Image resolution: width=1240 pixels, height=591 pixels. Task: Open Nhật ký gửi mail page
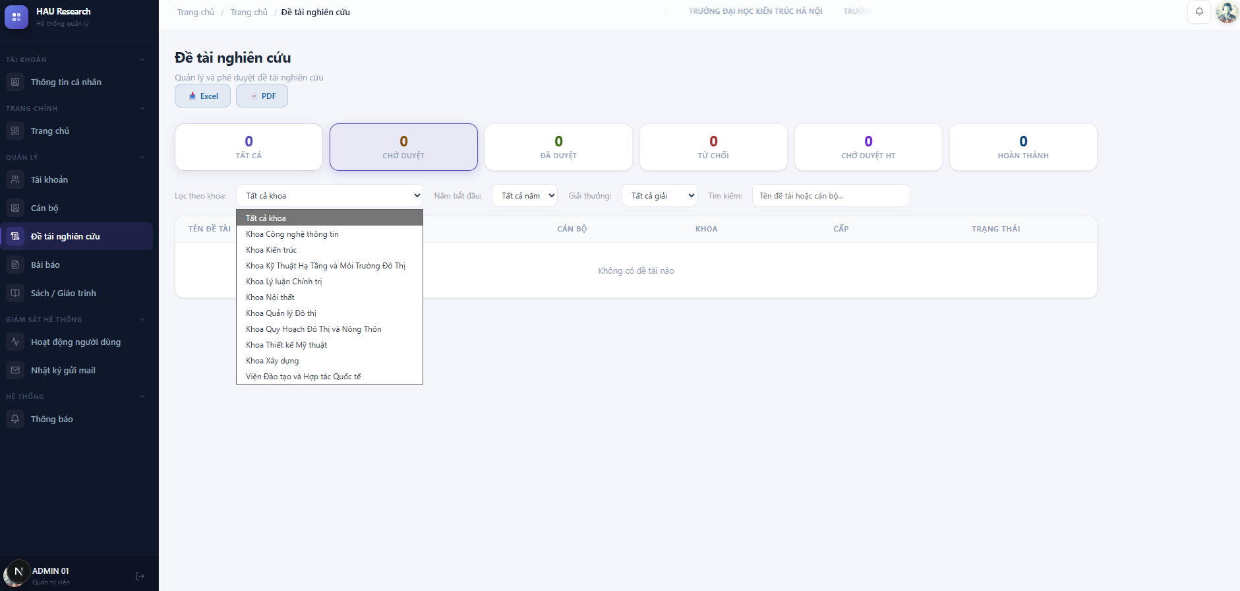click(x=76, y=370)
